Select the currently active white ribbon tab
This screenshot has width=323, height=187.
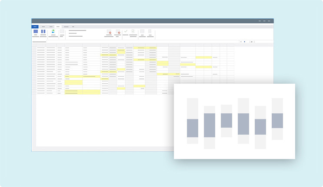click(58, 27)
